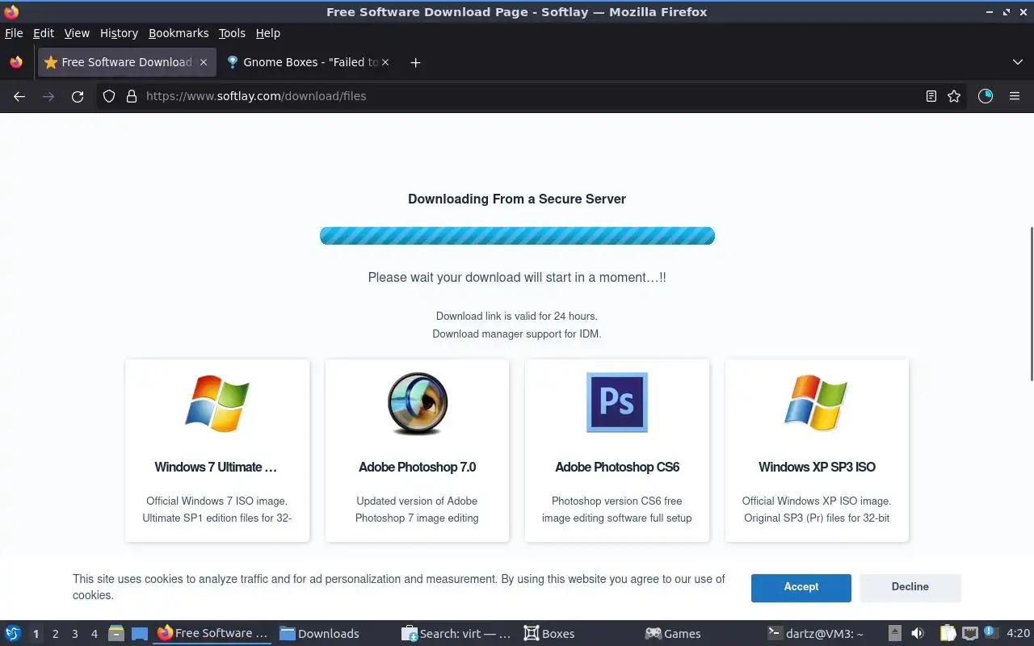This screenshot has height=646, width=1034.
Task: Switch to workspace 2
Action: [x=55, y=634]
